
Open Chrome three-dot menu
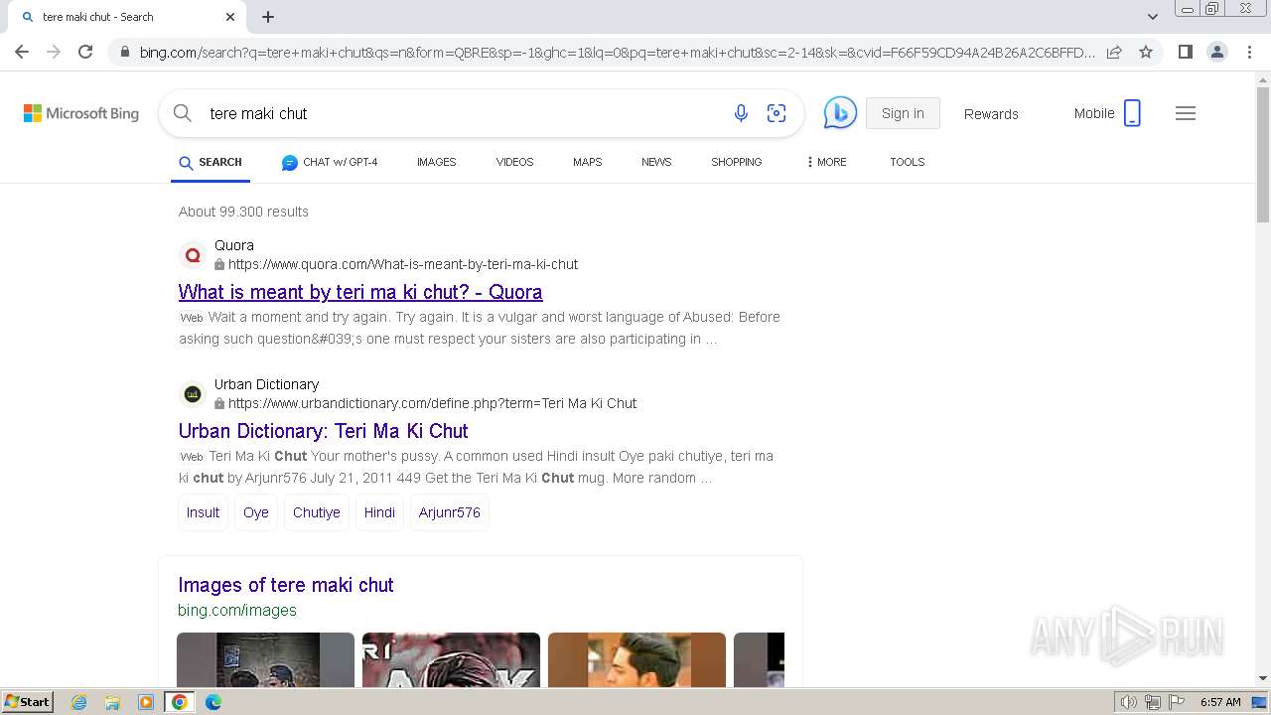(x=1249, y=52)
